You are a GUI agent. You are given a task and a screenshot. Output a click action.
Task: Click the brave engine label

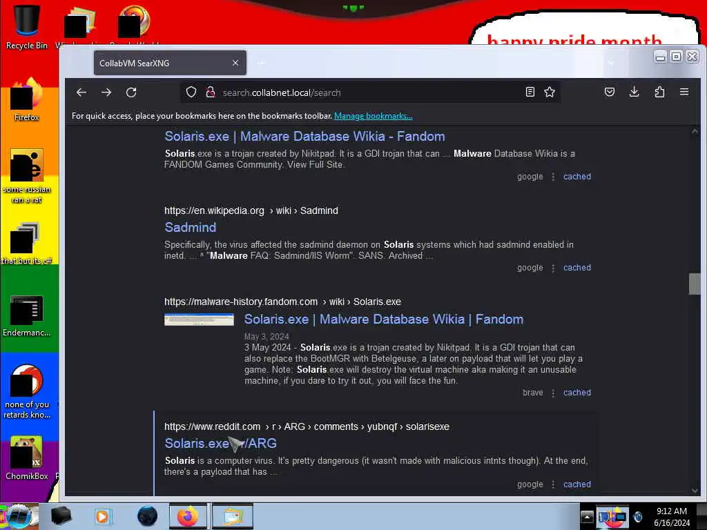(x=533, y=393)
